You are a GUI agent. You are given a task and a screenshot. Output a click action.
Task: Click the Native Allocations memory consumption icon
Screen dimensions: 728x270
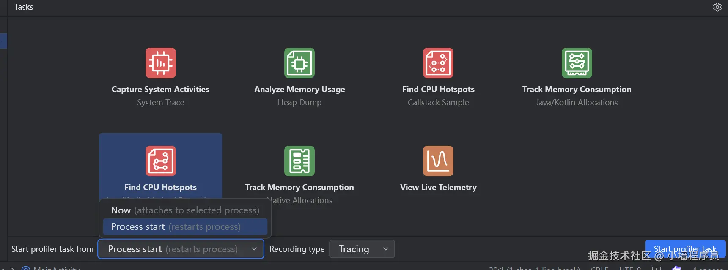click(299, 161)
